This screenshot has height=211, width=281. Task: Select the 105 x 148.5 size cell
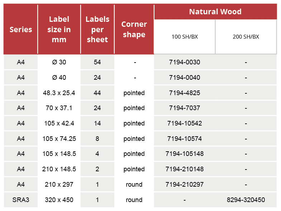click(59, 154)
